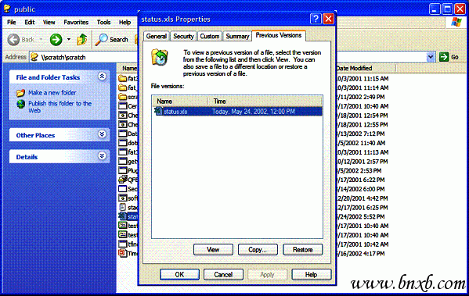Click the Copy... button
The image size is (469, 296).
pyautogui.click(x=258, y=249)
